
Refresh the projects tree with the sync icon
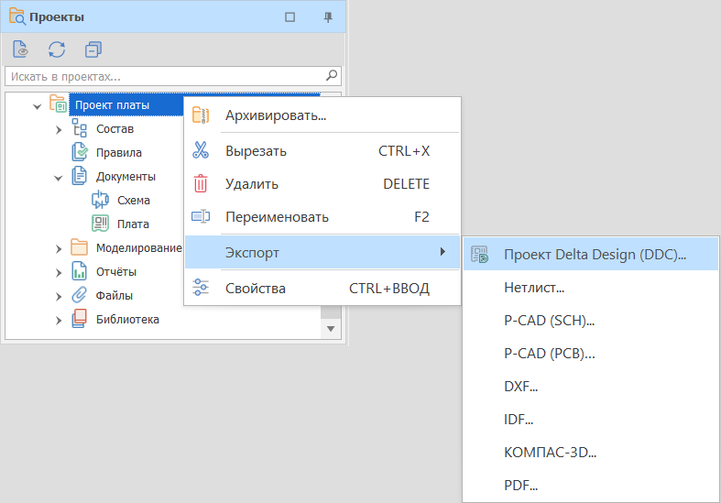coord(57,49)
